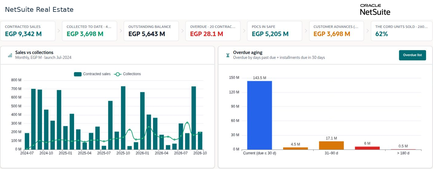The image size is (433, 169).
Task: Select the 2024-07 contracted sales bar
Action: 27,141
